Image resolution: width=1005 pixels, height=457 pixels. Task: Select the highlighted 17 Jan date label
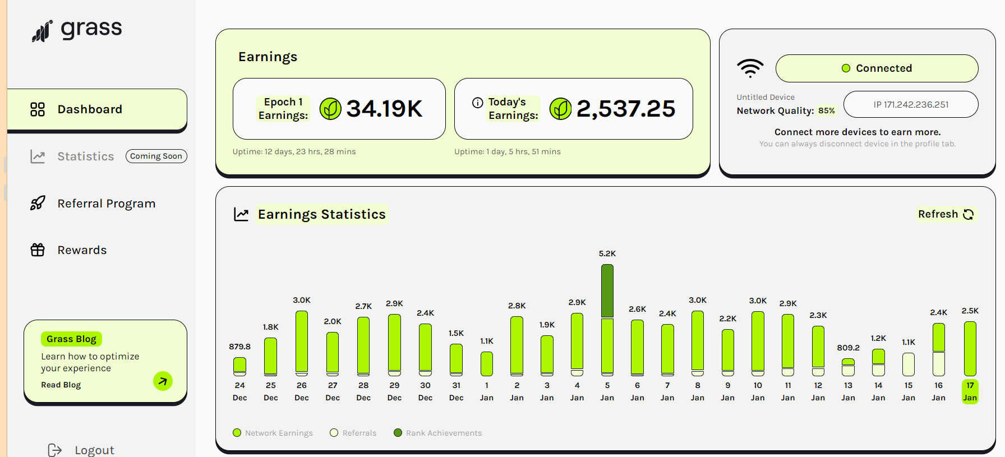(x=970, y=391)
